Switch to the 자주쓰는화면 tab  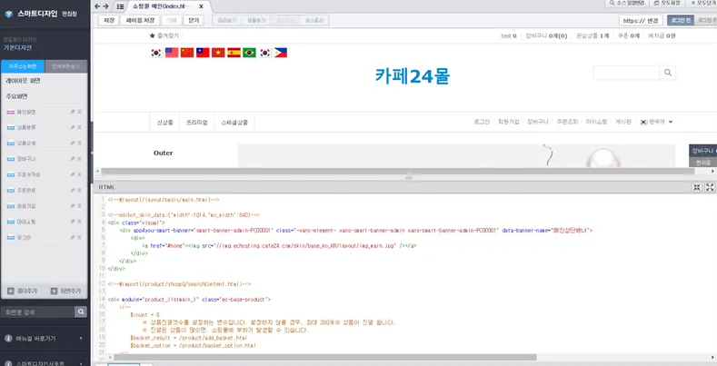23,66
